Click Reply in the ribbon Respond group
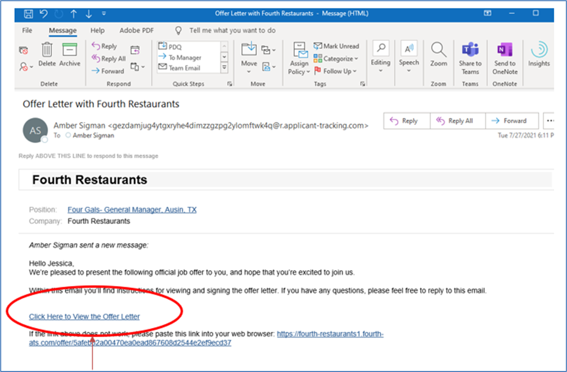 point(104,46)
